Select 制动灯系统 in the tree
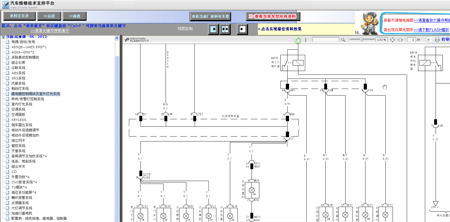The height and width of the screenshot is (222, 450). (20, 89)
